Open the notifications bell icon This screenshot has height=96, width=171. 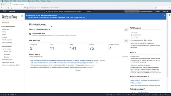click(122, 11)
